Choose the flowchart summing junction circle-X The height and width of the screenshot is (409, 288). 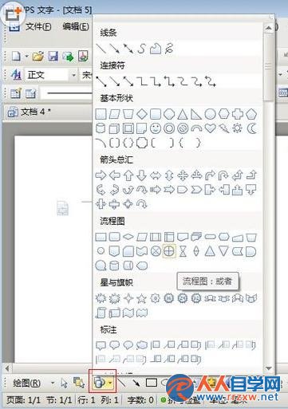[156, 251]
